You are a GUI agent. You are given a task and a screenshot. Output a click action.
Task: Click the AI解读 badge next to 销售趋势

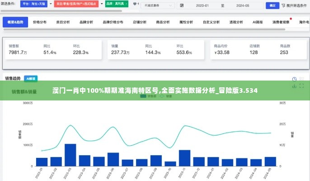click(31, 78)
